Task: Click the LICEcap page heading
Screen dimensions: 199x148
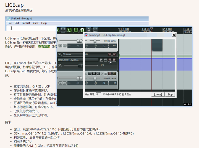Action: tap(14, 5)
